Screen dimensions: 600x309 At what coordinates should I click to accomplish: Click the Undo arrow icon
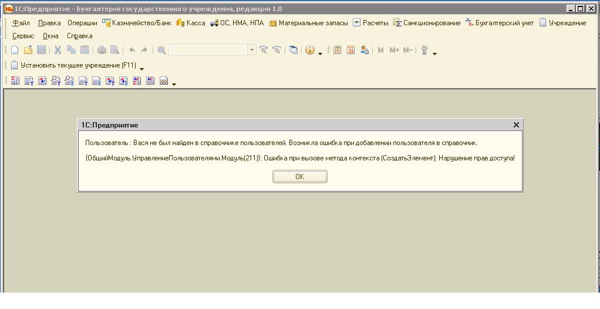132,50
